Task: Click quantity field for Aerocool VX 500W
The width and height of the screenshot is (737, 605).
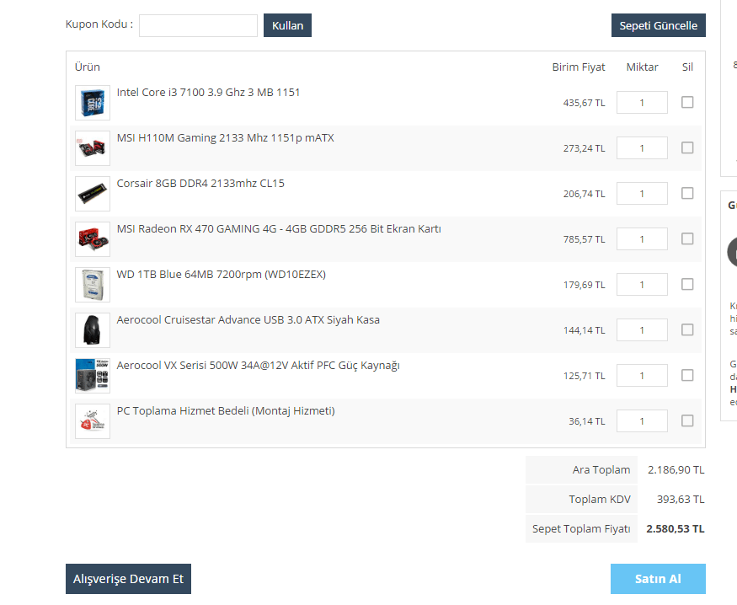Action: pos(642,376)
